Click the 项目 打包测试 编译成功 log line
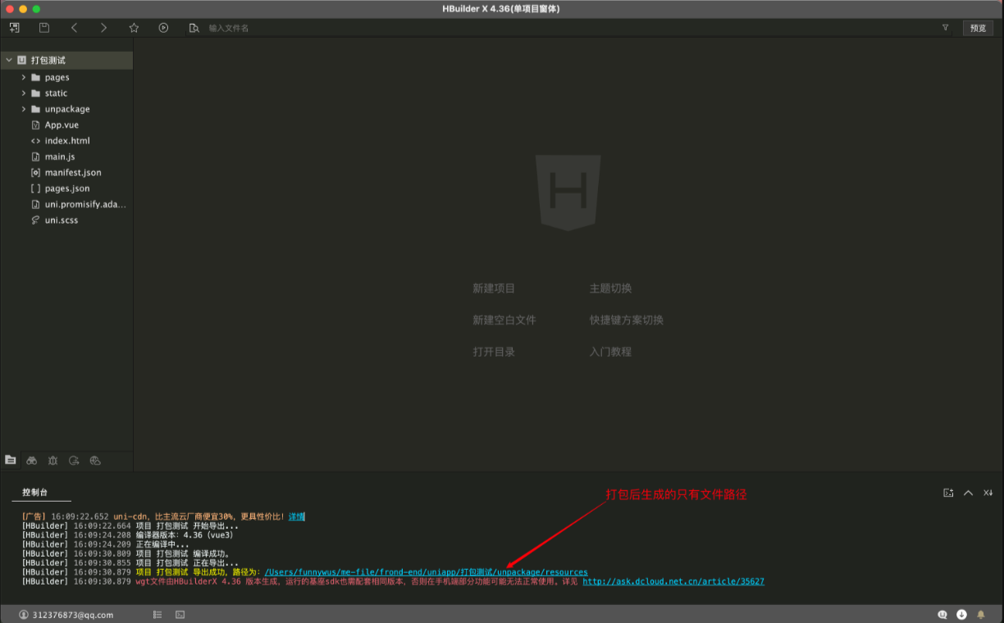 tap(127, 553)
